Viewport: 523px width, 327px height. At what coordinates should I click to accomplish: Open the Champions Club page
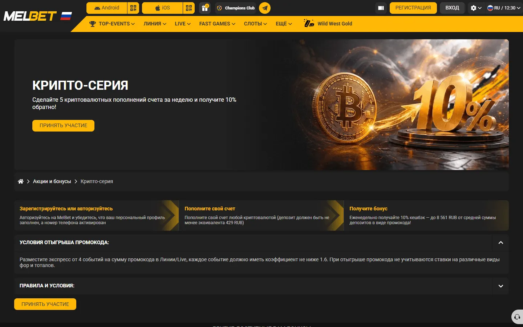tap(236, 8)
